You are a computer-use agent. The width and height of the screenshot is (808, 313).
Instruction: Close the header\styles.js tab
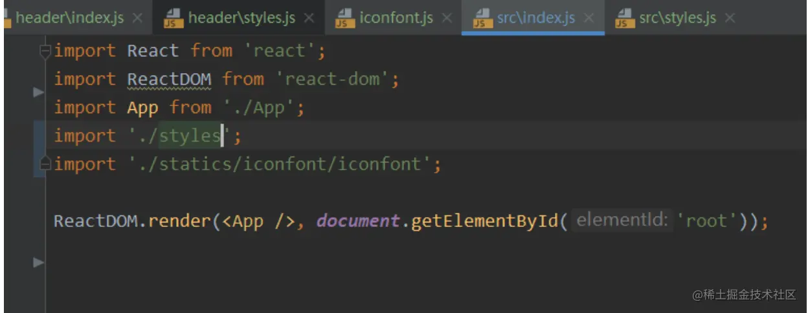(309, 18)
